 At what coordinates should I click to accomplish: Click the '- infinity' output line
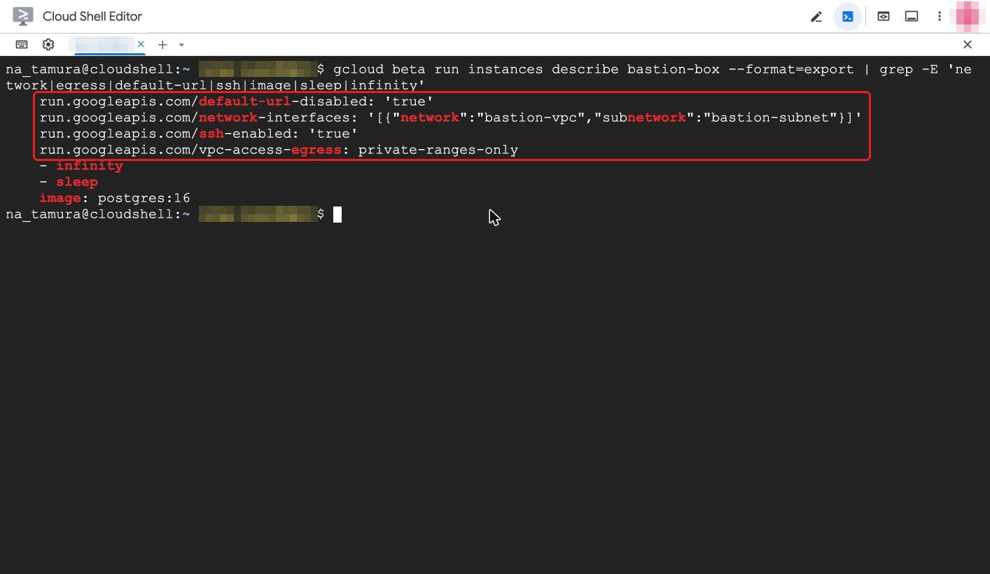pyautogui.click(x=81, y=166)
